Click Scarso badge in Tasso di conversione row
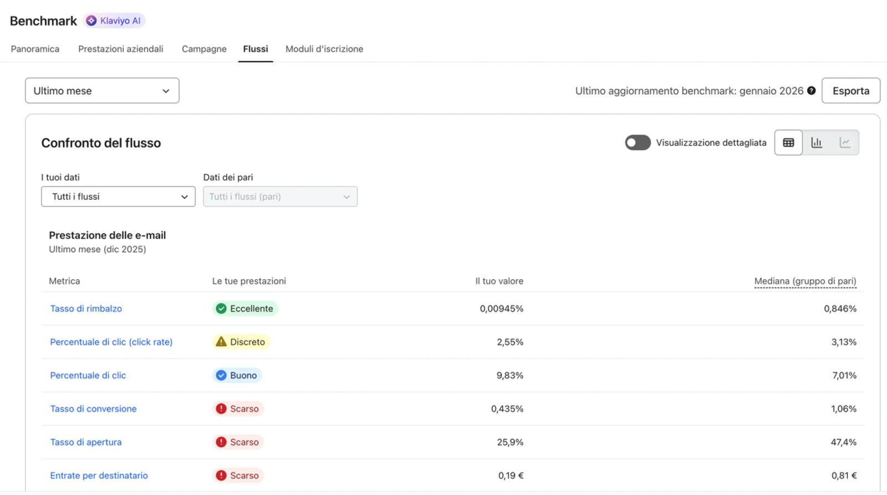887x495 pixels. pos(238,409)
